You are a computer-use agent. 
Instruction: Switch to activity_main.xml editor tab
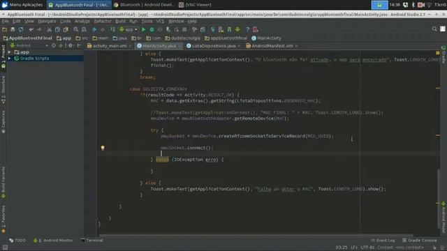(x=110, y=46)
